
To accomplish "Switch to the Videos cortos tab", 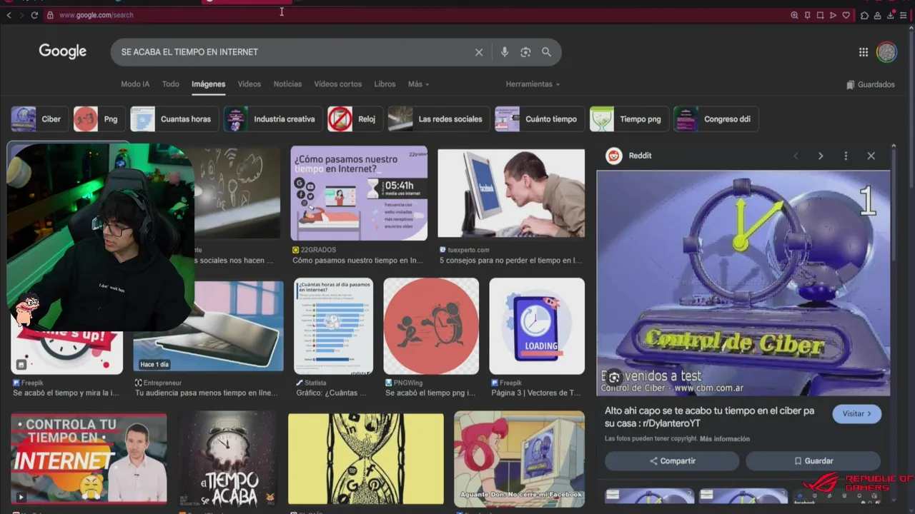I will coord(337,84).
